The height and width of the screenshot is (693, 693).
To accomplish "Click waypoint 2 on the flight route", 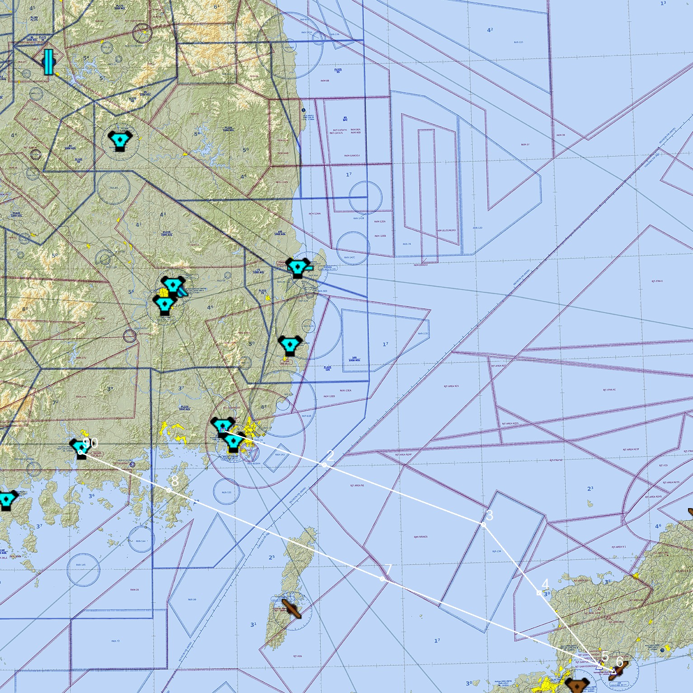I will (x=324, y=465).
